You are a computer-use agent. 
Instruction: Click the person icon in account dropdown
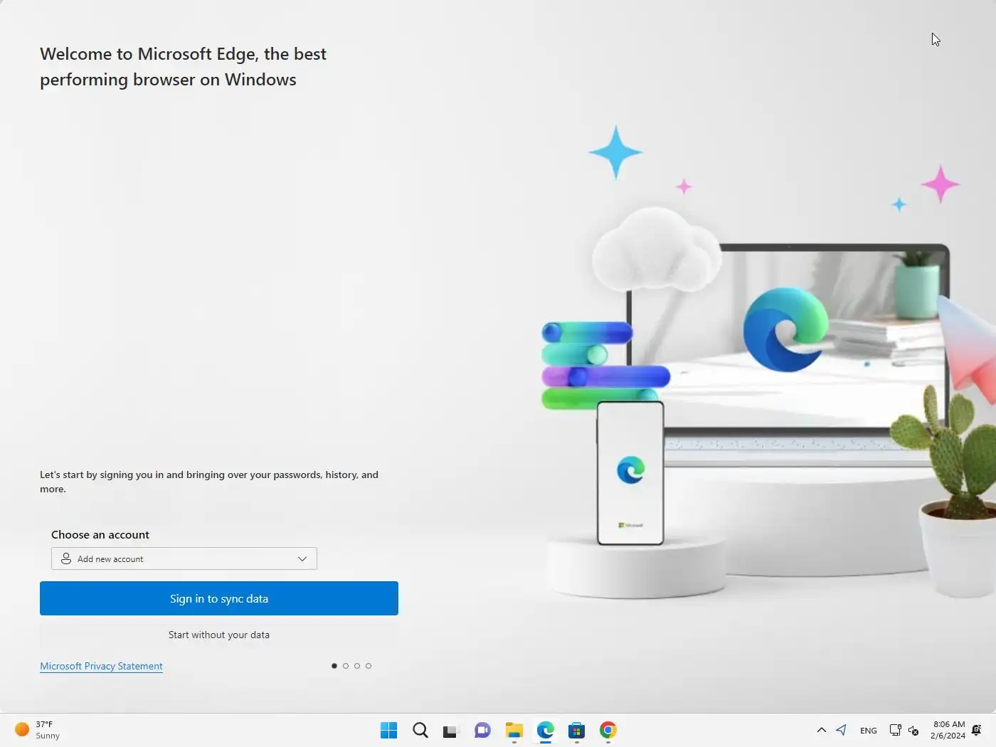pyautogui.click(x=66, y=558)
